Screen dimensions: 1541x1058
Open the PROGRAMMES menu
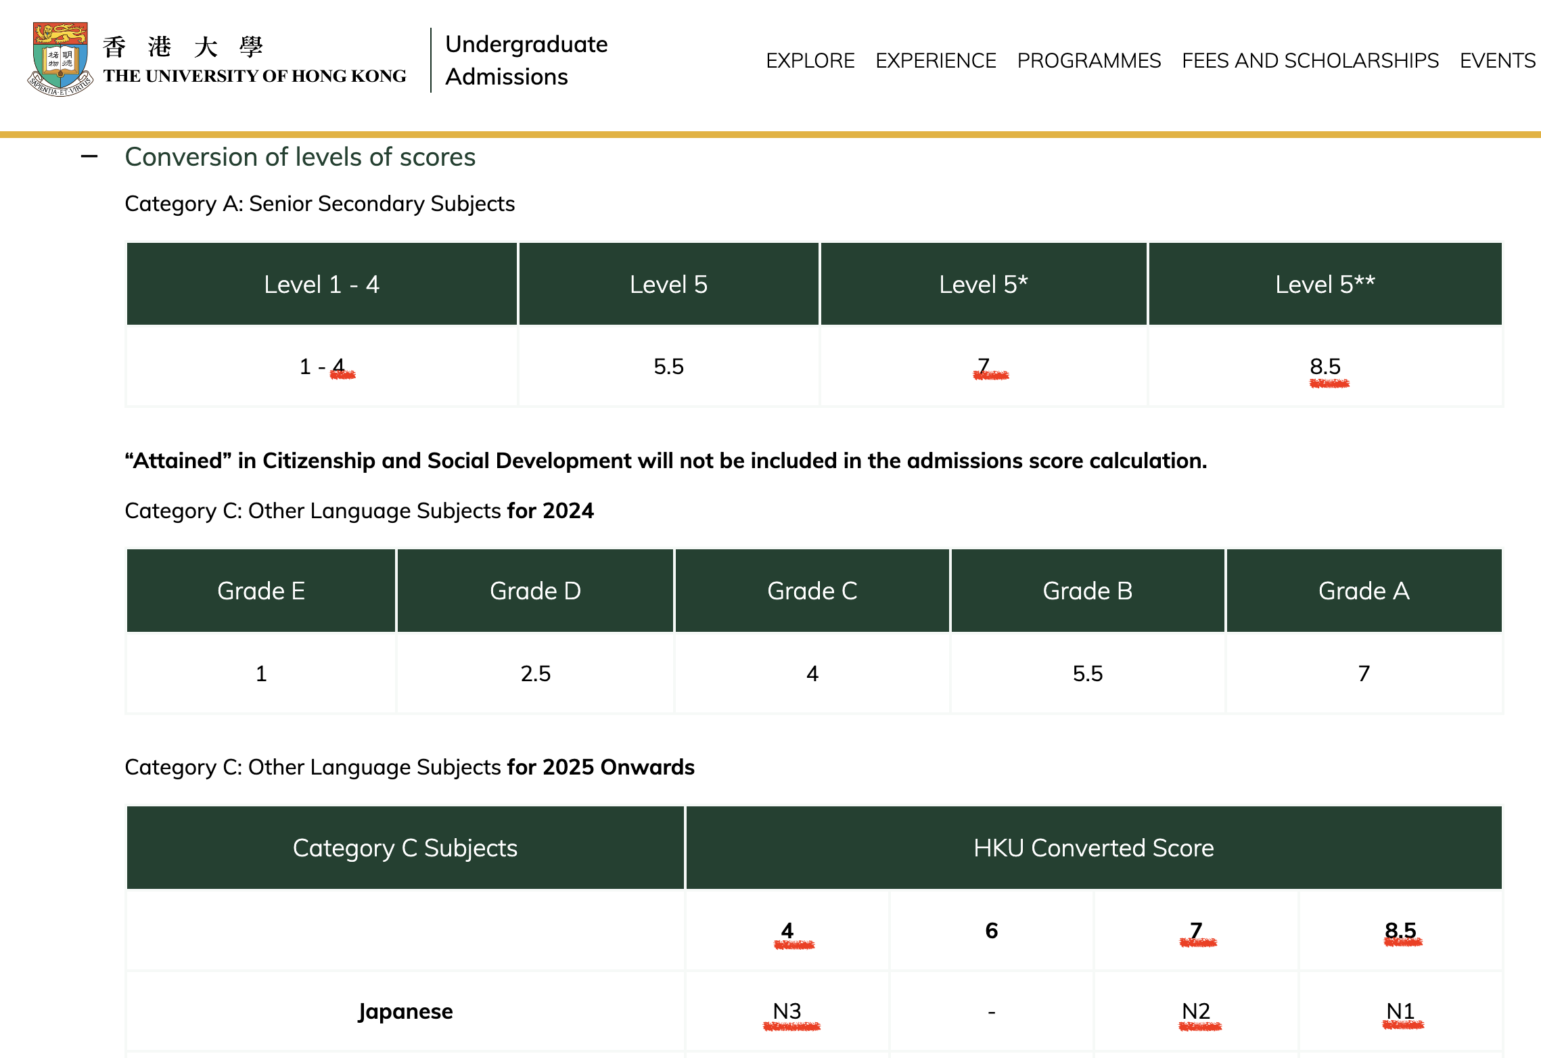click(1089, 61)
